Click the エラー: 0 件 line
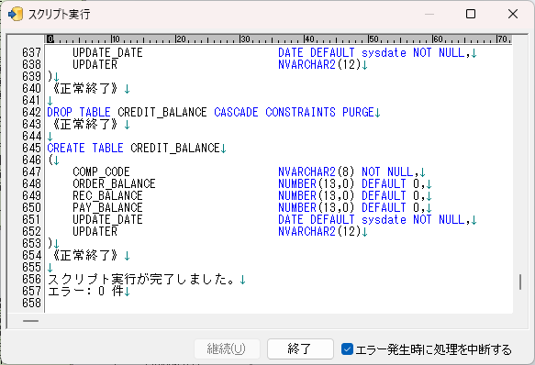Viewport: 535px width, 365px height. pyautogui.click(x=85, y=291)
